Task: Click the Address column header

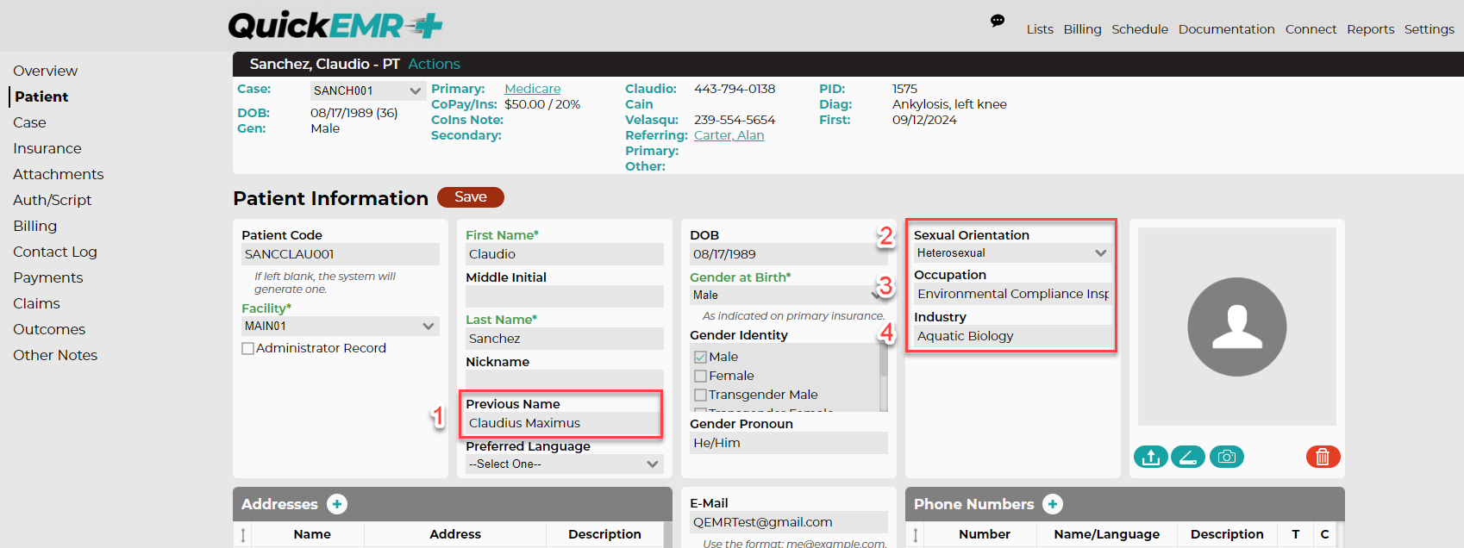Action: pyautogui.click(x=455, y=534)
